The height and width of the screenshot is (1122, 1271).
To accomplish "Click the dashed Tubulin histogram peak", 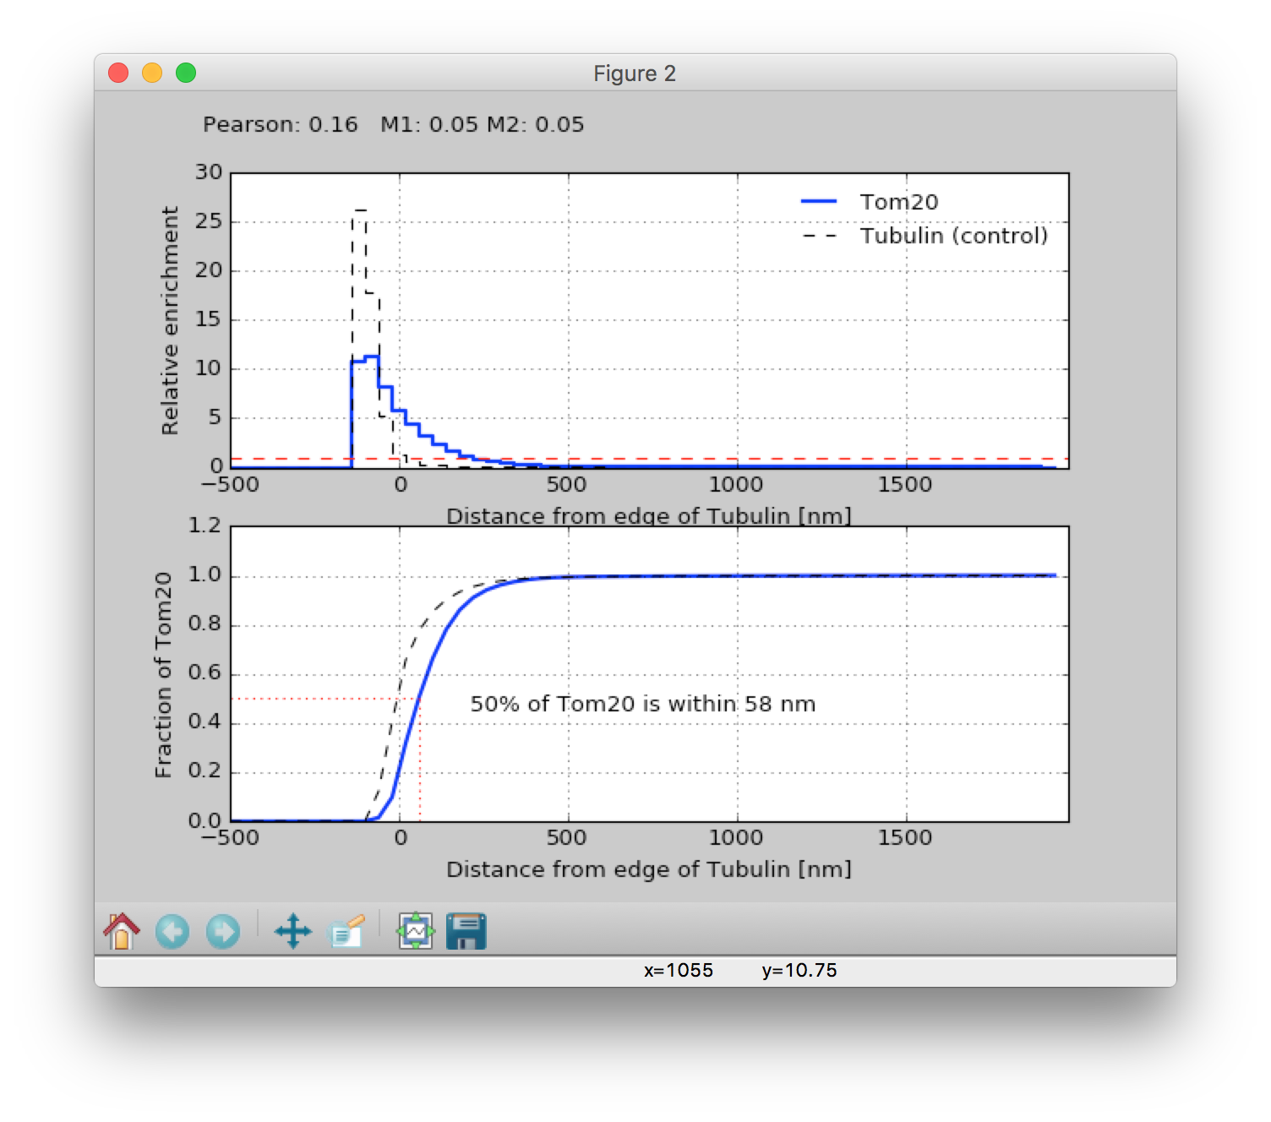I will (359, 210).
